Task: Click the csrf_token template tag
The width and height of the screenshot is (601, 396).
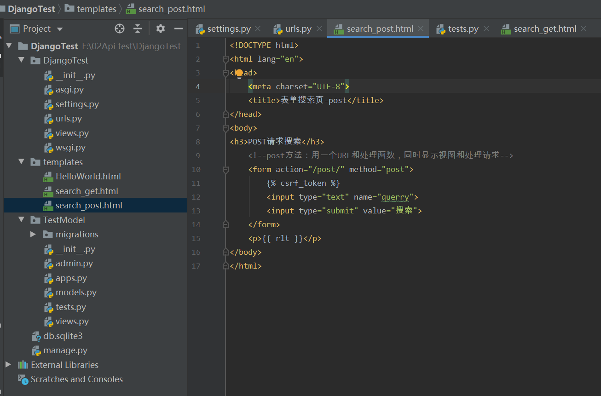Action: click(x=303, y=183)
